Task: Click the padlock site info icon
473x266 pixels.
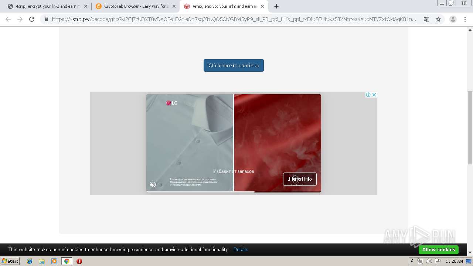Action: (46, 19)
